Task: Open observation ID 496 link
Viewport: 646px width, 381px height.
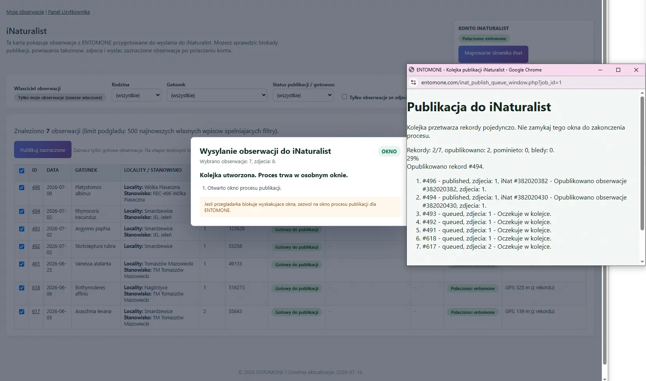Action: coord(36,187)
